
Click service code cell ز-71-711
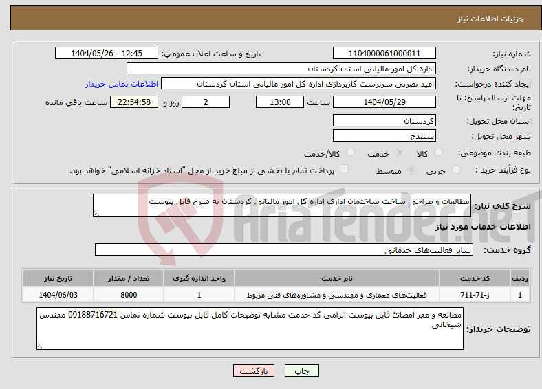pyautogui.click(x=475, y=295)
